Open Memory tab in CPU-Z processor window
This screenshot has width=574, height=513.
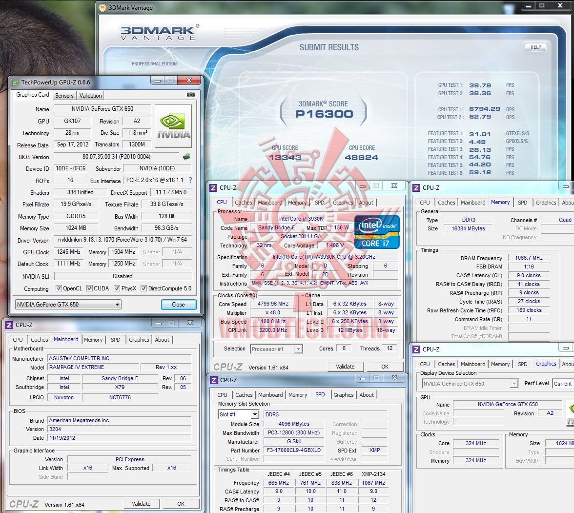pyautogui.click(x=297, y=203)
